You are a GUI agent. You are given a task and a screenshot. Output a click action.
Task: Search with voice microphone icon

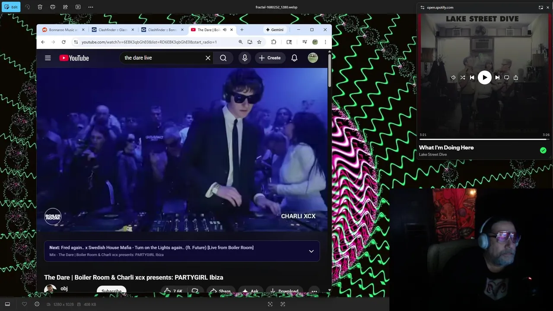[x=245, y=58]
